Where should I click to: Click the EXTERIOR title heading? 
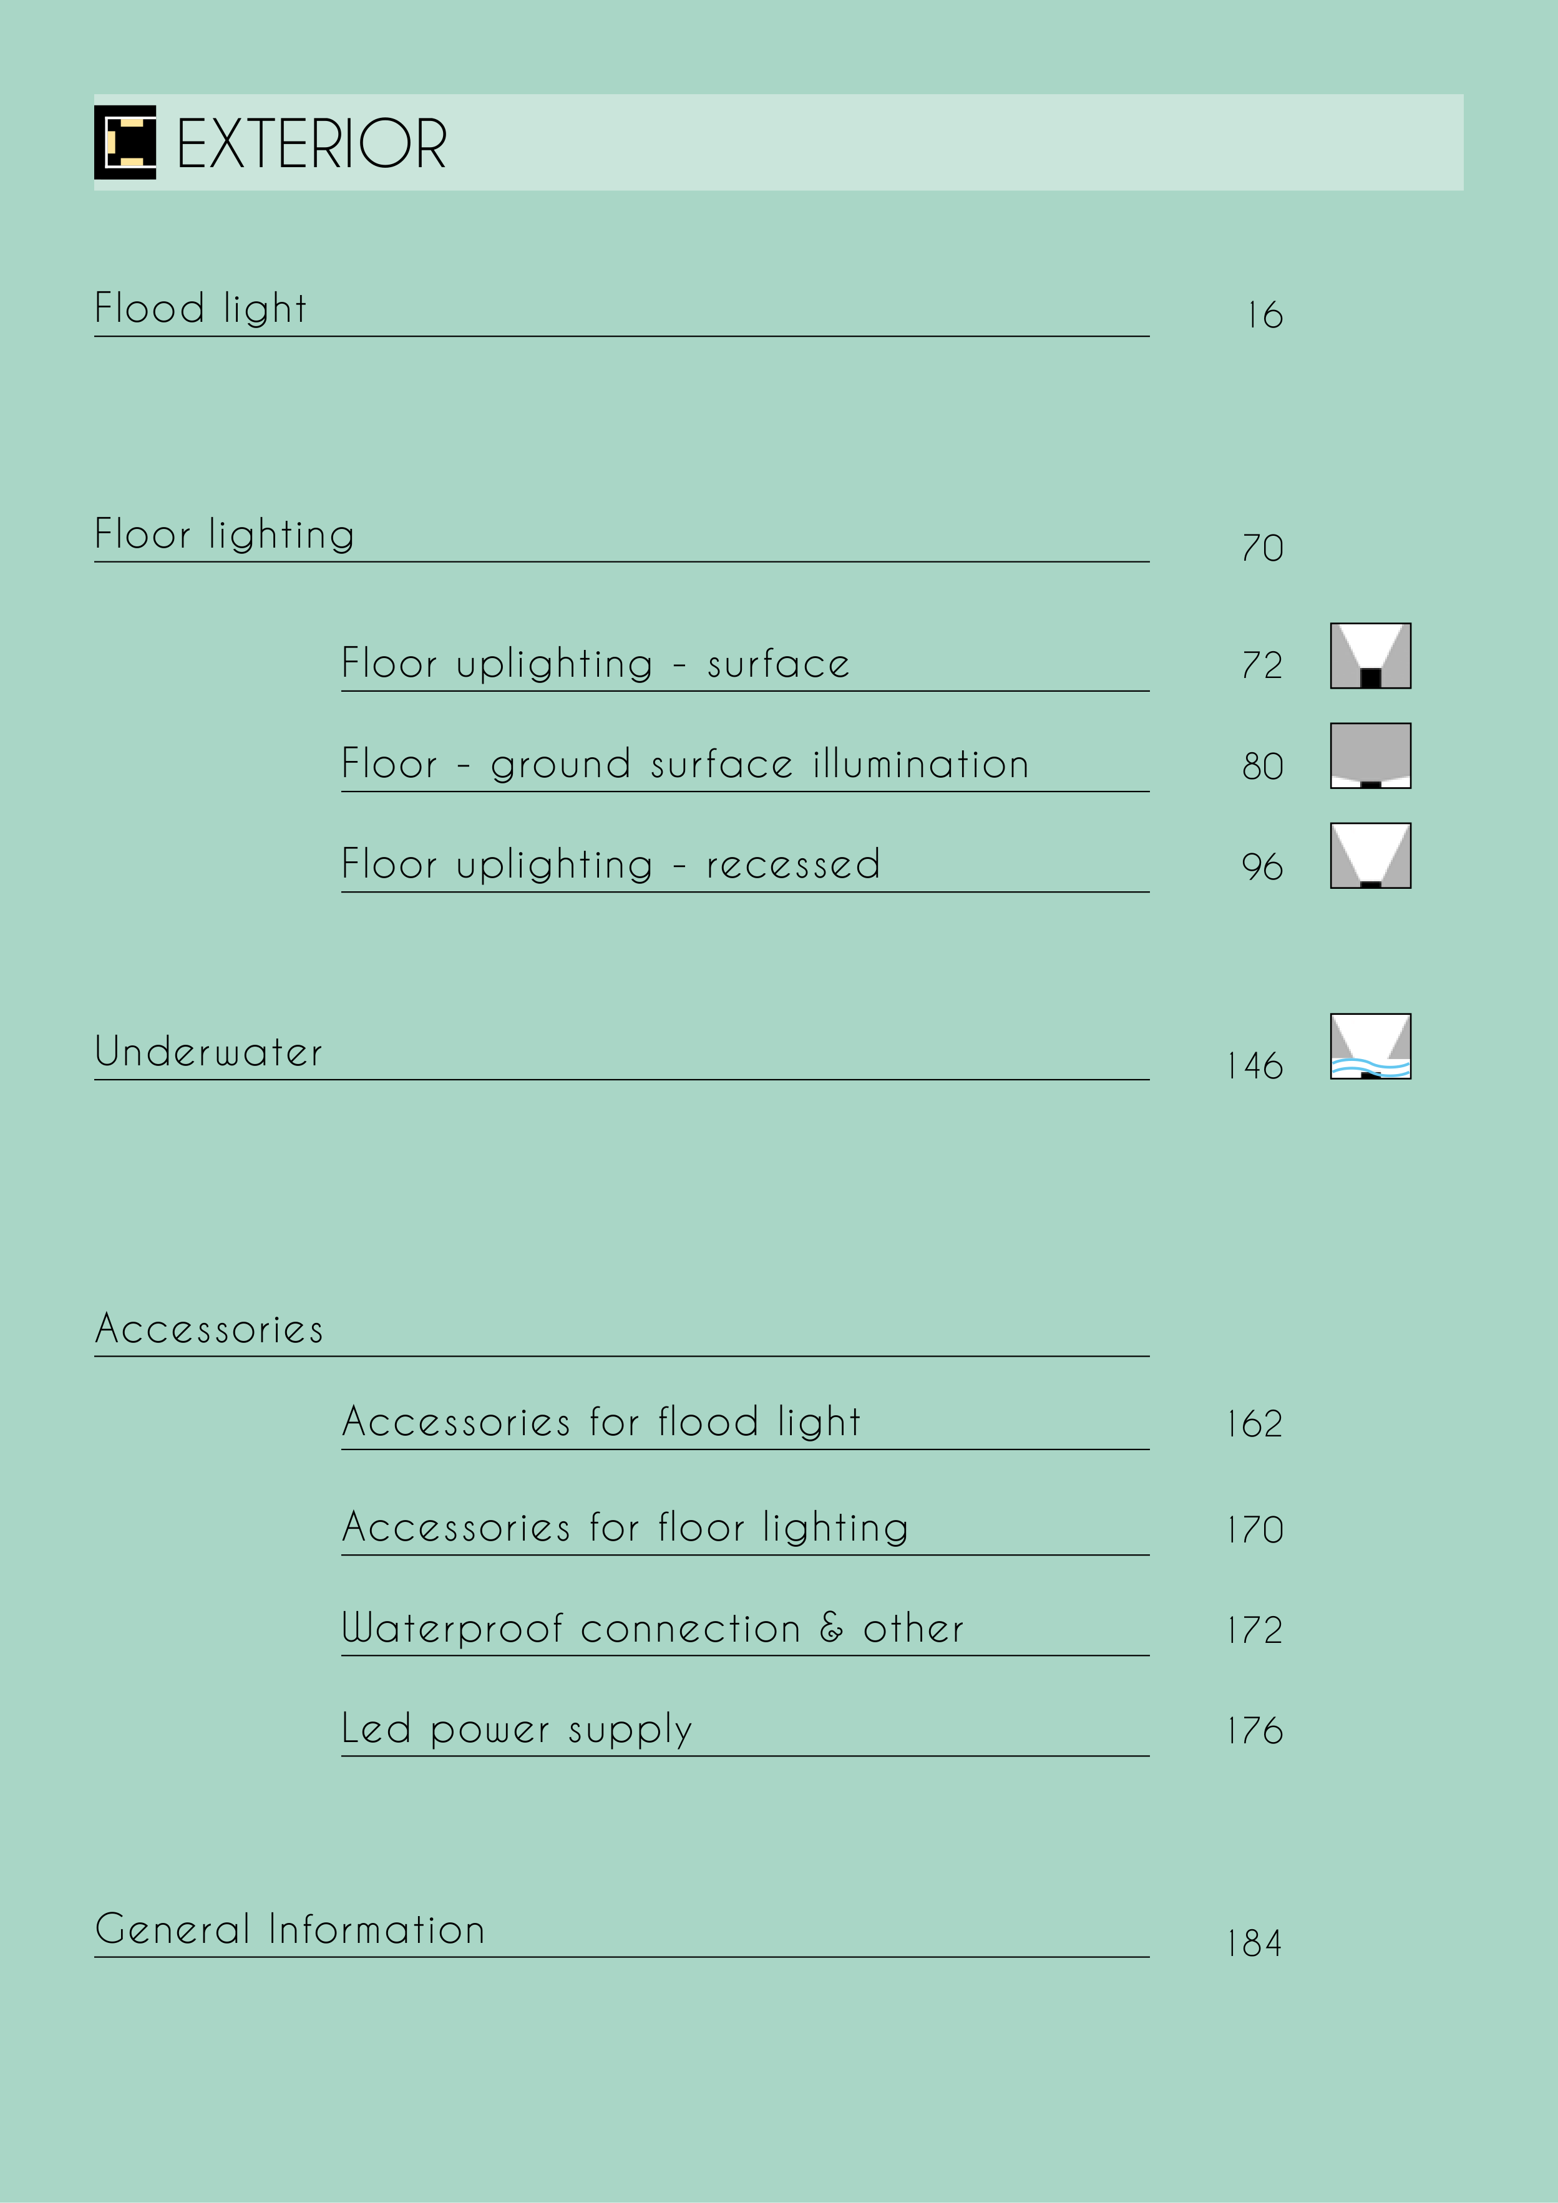[x=312, y=144]
